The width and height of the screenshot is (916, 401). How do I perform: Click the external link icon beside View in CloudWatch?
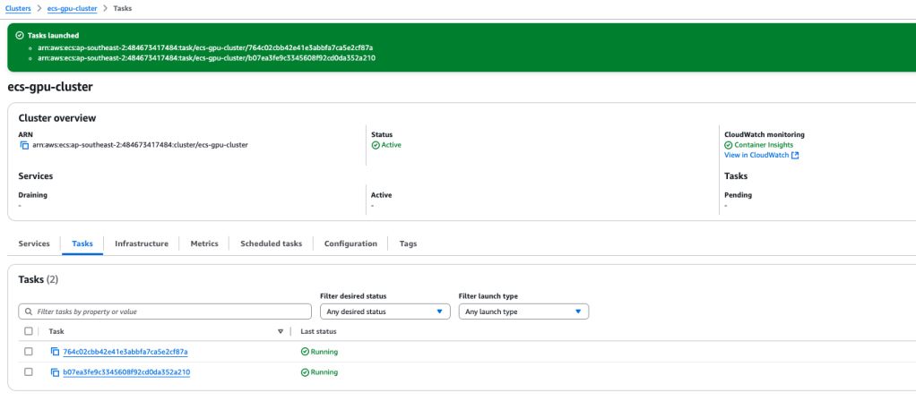pos(795,155)
